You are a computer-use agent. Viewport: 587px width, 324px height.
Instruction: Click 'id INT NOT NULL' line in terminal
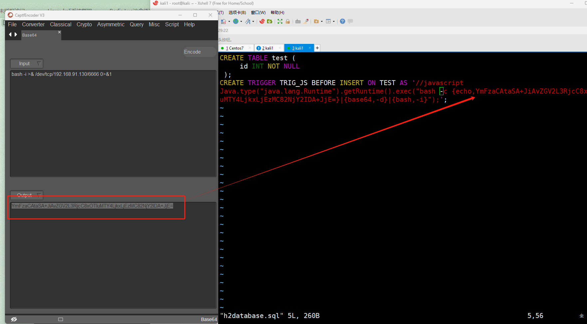[270, 66]
